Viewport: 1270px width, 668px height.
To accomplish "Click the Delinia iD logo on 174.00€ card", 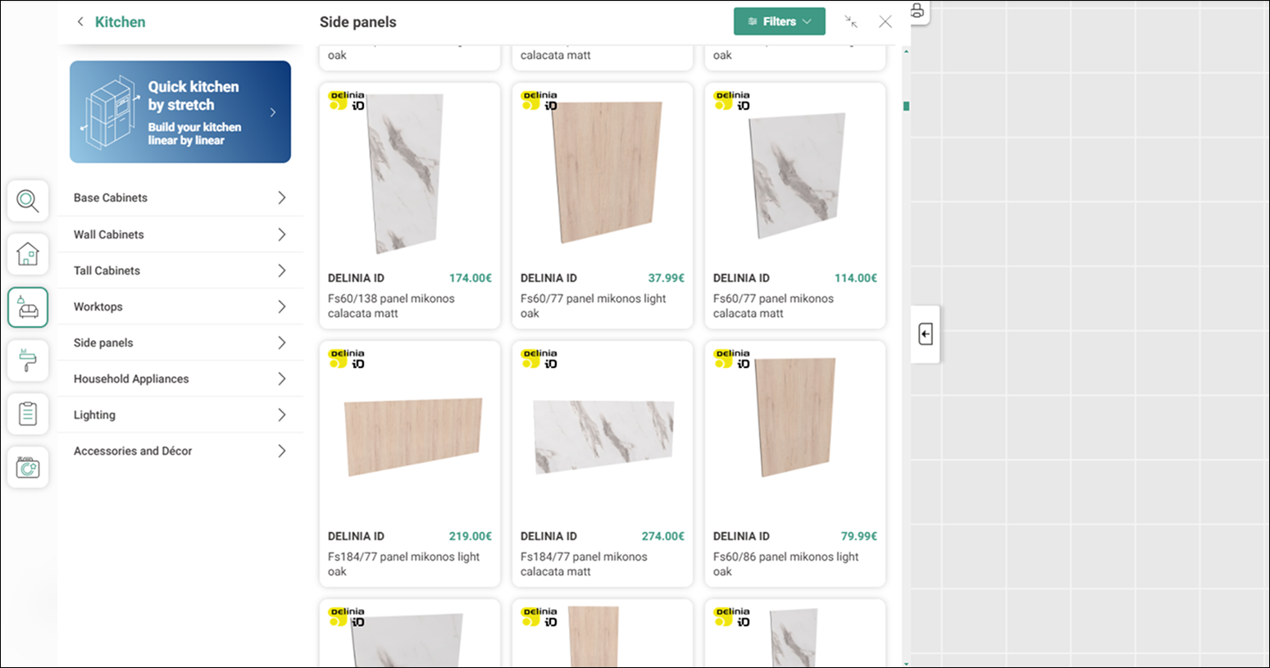I will pyautogui.click(x=346, y=101).
